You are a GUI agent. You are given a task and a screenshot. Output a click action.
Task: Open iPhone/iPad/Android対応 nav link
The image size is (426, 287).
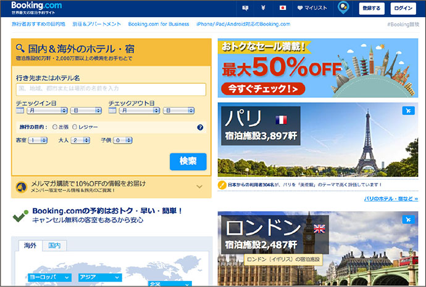(x=243, y=24)
